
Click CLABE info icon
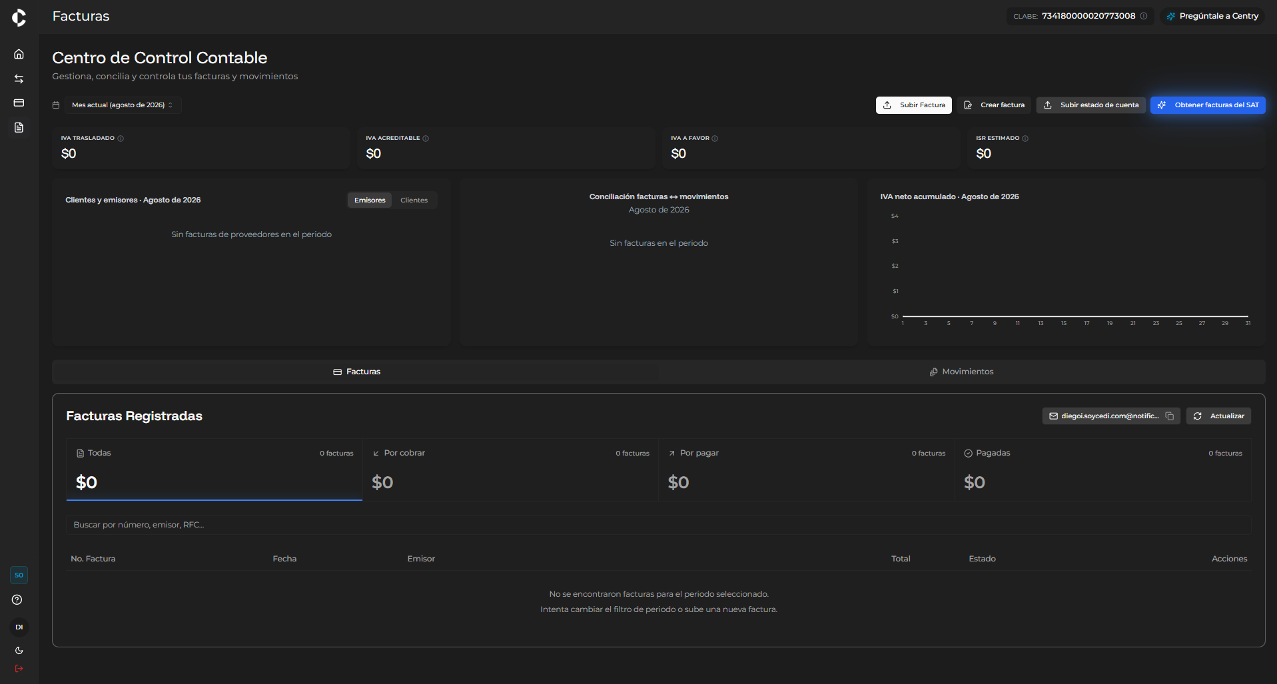click(1144, 16)
